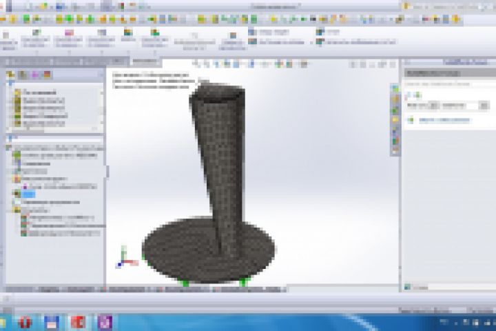Open the blue hyperlink in the right task pane
The image size is (496, 331).
point(444,120)
